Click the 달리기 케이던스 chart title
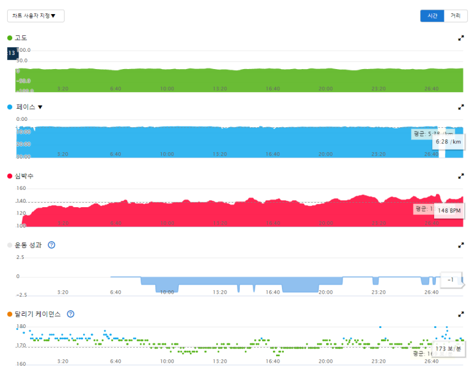The height and width of the screenshot is (383, 475). click(x=38, y=314)
